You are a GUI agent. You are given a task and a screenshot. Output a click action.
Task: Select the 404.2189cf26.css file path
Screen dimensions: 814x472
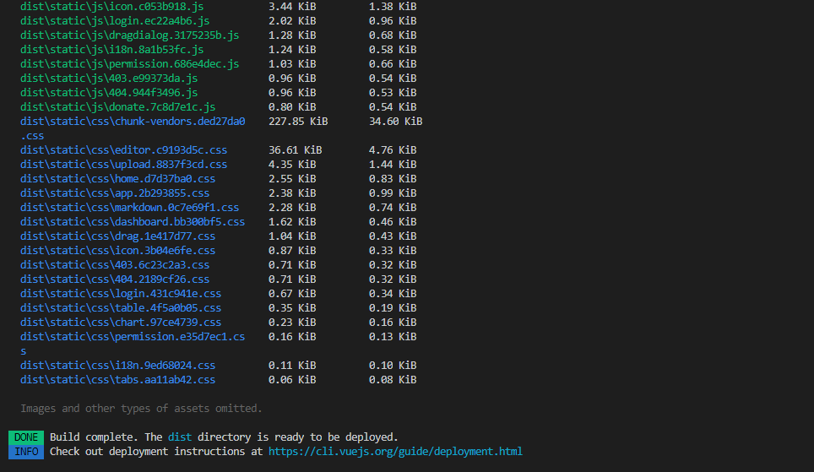(115, 279)
